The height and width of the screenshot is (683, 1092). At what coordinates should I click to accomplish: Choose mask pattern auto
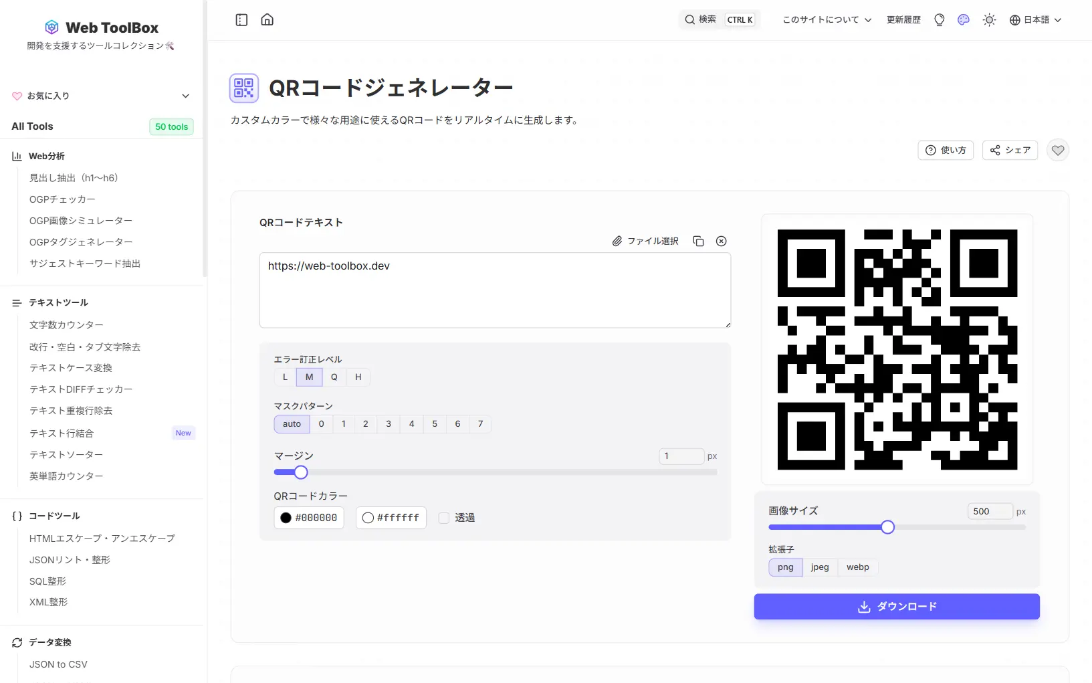pos(292,424)
